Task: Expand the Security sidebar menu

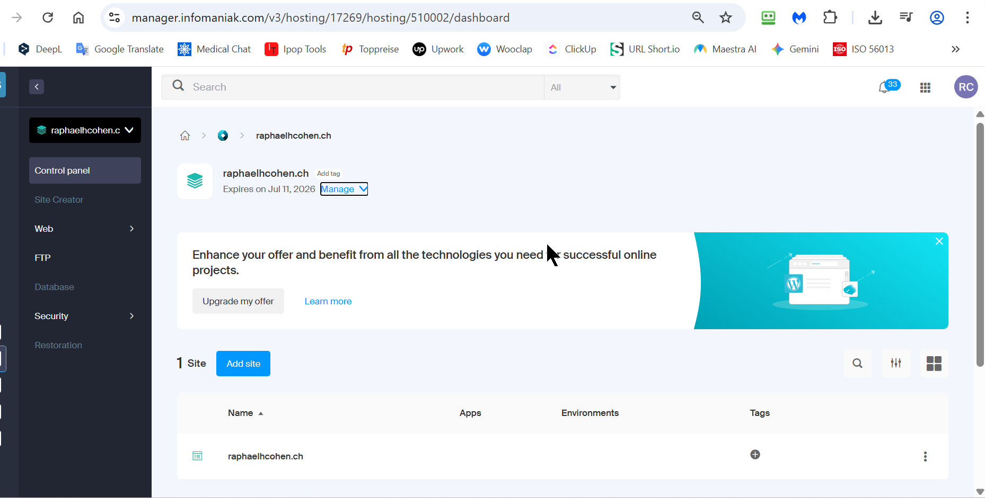Action: point(85,316)
